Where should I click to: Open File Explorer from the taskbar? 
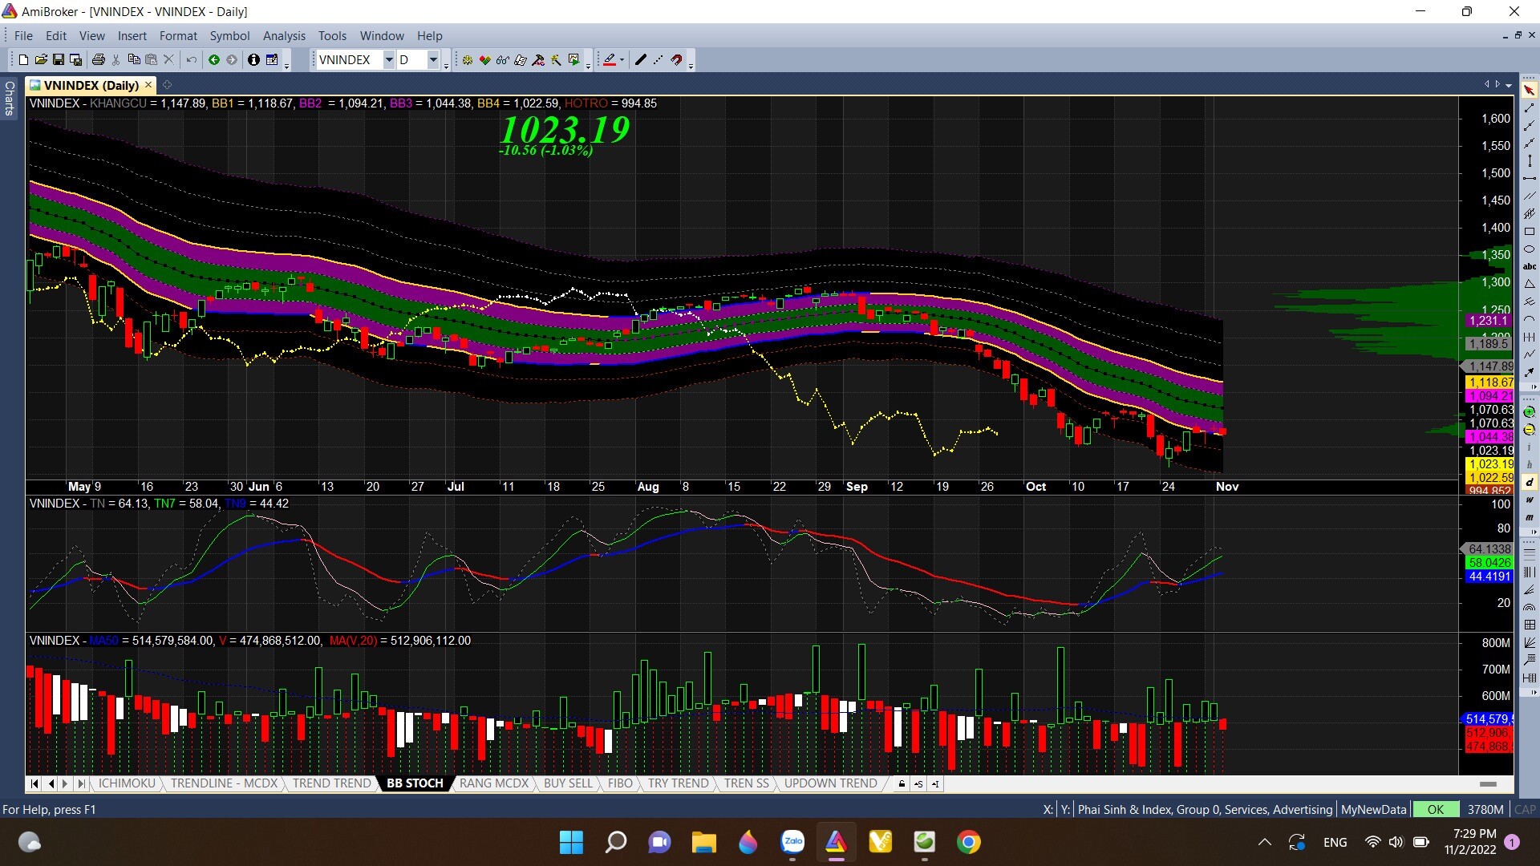pyautogui.click(x=704, y=842)
